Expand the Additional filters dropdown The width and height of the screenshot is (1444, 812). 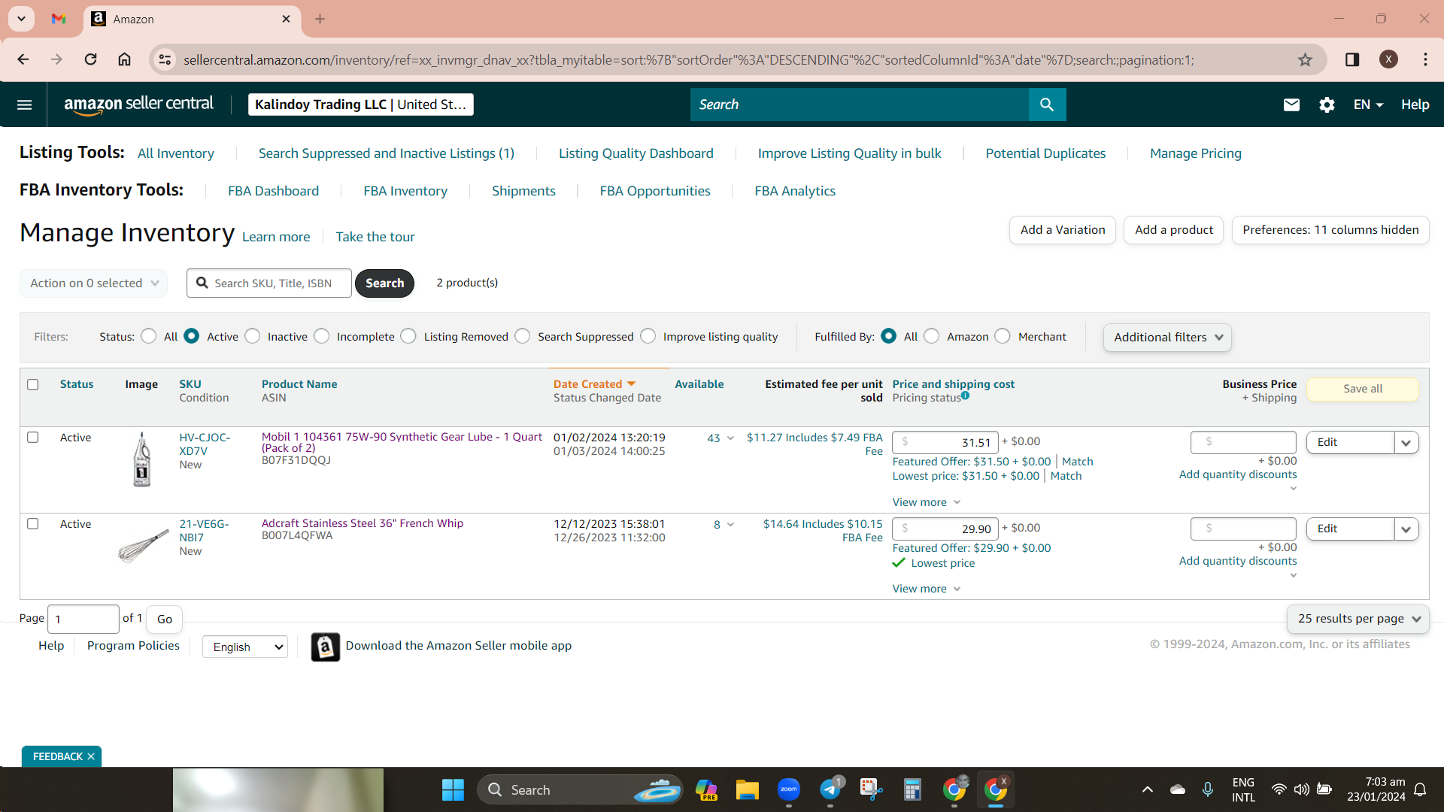pyautogui.click(x=1168, y=338)
